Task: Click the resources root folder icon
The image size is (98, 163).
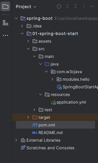Action: click(47, 95)
